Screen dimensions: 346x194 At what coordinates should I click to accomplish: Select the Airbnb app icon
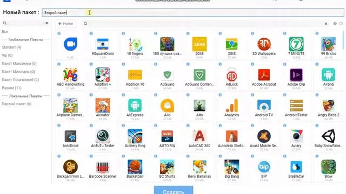point(328,75)
